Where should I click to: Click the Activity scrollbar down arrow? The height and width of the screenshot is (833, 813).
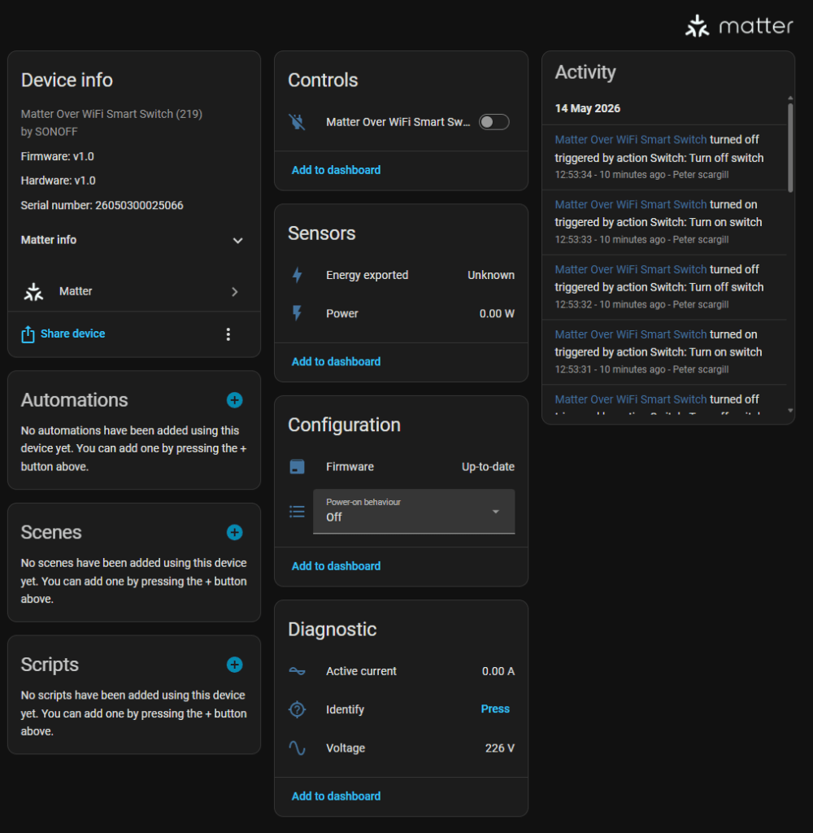(790, 410)
